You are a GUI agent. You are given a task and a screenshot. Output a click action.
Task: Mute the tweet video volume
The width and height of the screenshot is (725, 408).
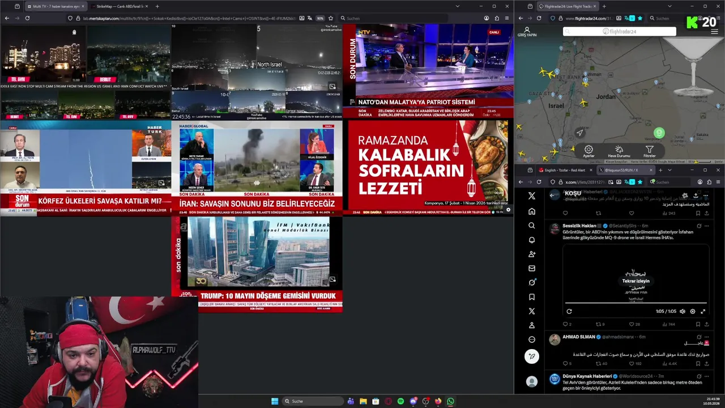point(682,311)
